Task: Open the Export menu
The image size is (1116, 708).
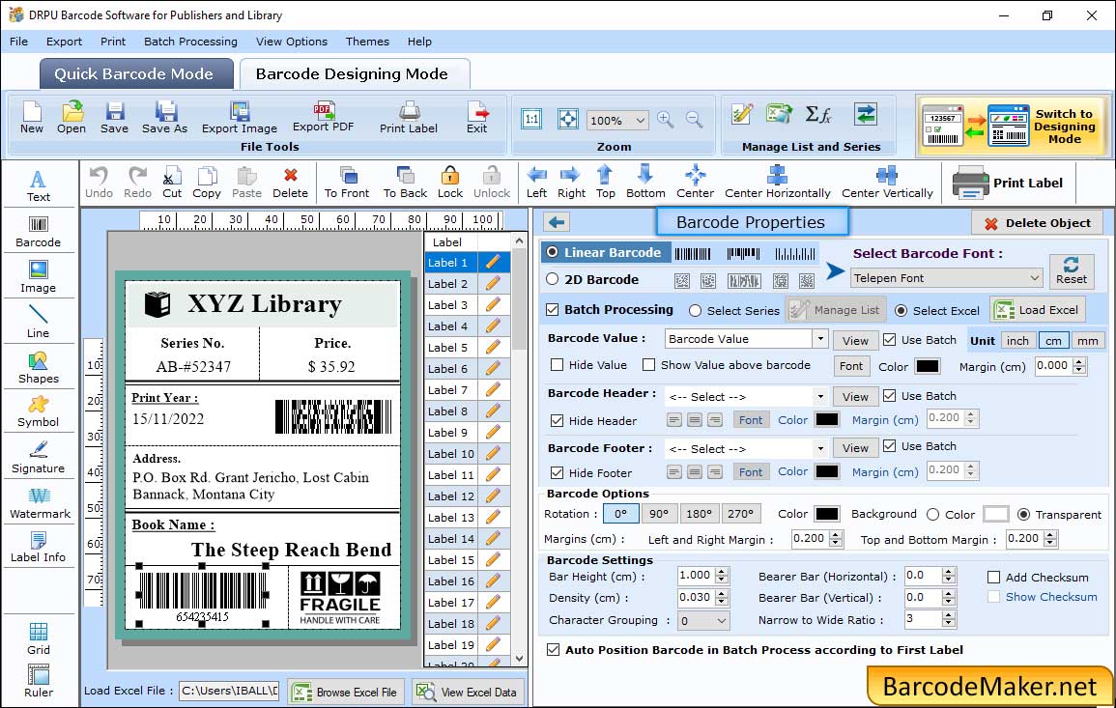Action: click(x=64, y=42)
